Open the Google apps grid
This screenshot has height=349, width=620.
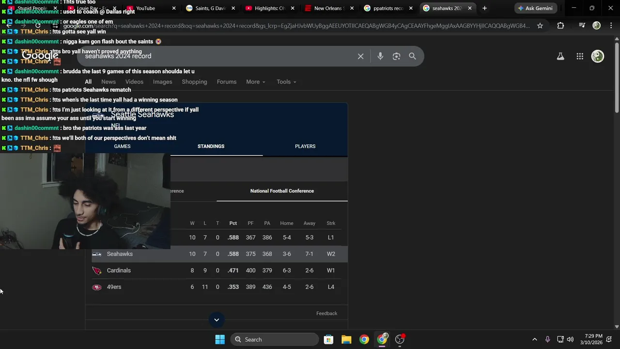(x=580, y=56)
